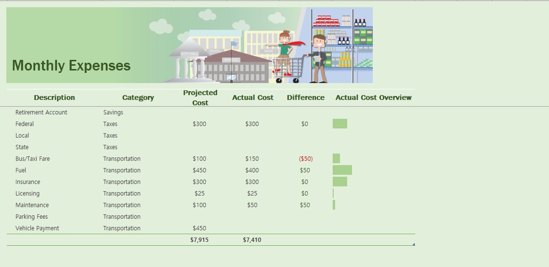Viewport: 549px width, 267px height.
Task: Select the Retirement Account cell
Action: coord(41,112)
